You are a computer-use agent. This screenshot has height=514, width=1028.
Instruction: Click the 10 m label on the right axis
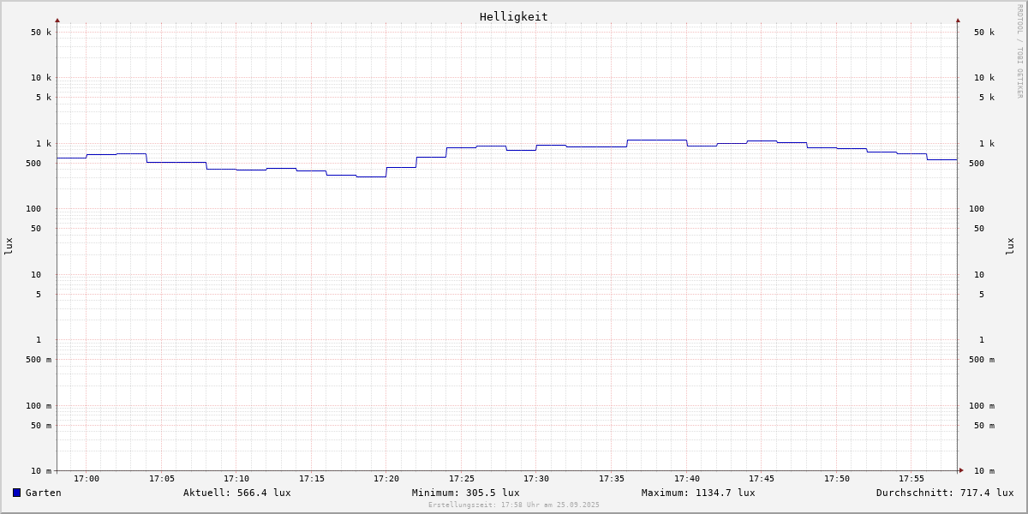tap(984, 471)
